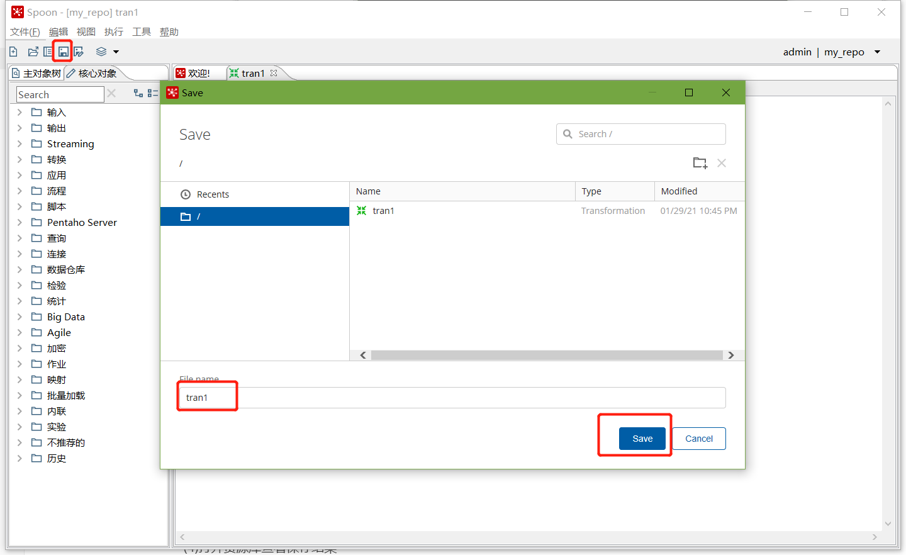Viewport: 906px width, 555px height.
Task: Click the File name input field
Action: coord(452,398)
